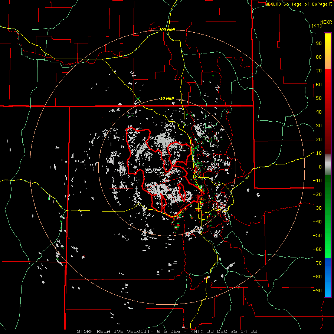Screen dimensions: 334x334
Task: Click the NEXR label above the color bar
Action: [326, 22]
